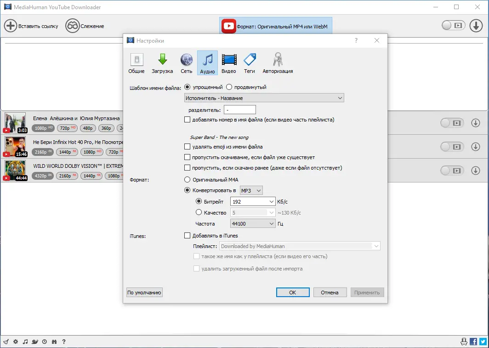
Task: Click the dialog help question mark in Настройки
Action: coord(356,40)
